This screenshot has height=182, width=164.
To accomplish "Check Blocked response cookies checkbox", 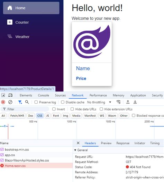I will pyautogui.click(x=134, y=115).
